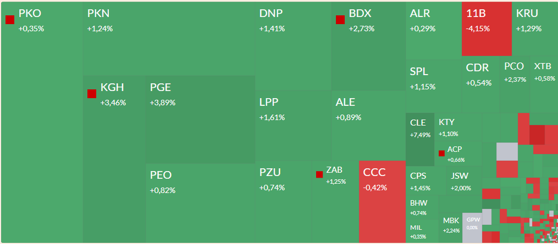
Task: Click the MBK tile at +2,24%
Action: coord(451,228)
